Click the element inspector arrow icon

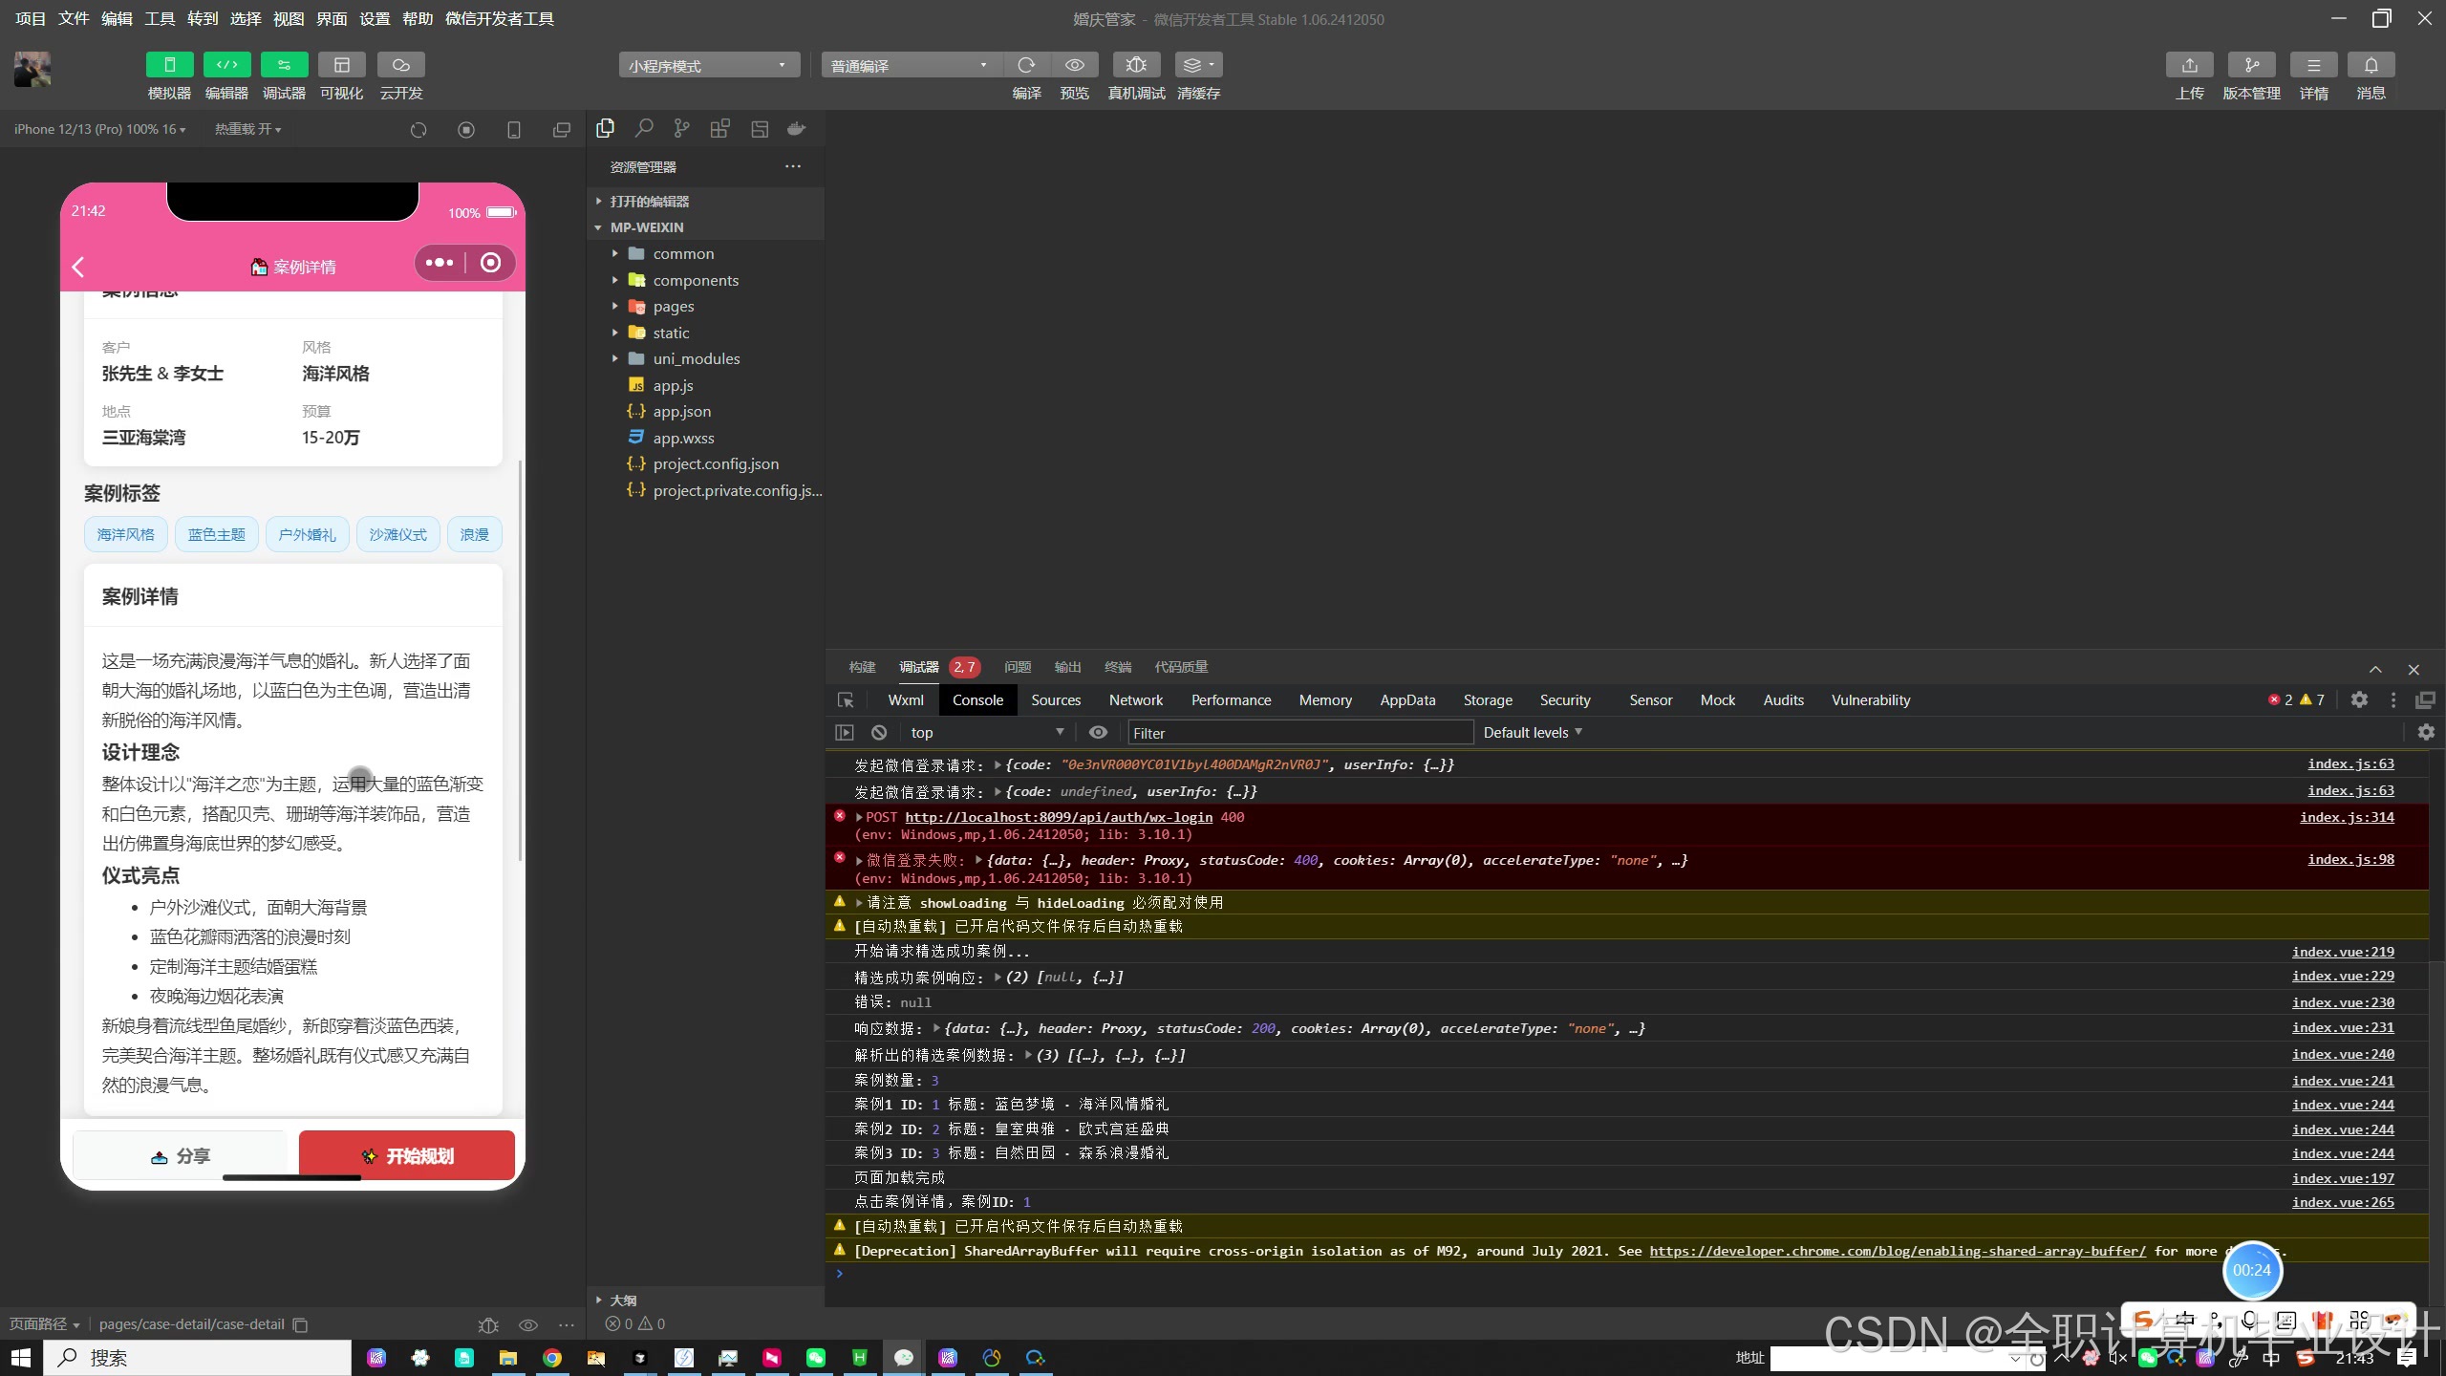[846, 700]
